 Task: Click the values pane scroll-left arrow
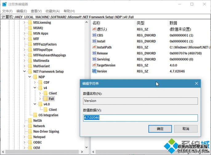(x=93, y=152)
